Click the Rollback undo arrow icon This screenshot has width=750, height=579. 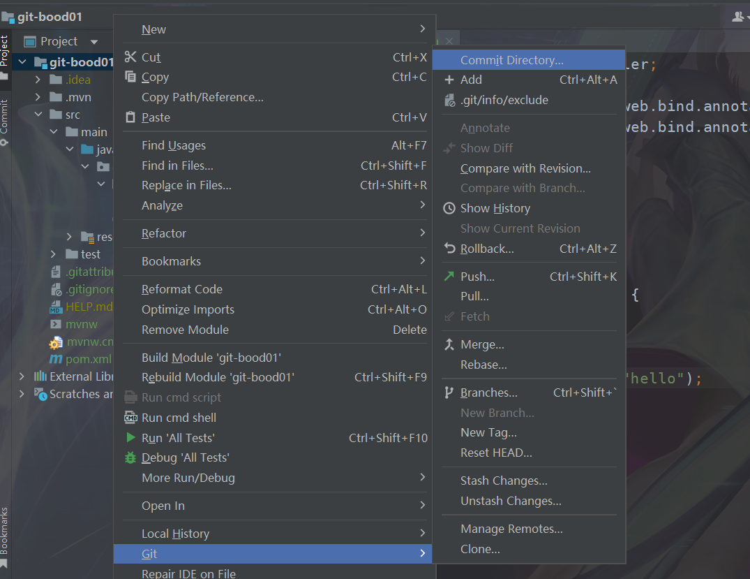coord(449,248)
